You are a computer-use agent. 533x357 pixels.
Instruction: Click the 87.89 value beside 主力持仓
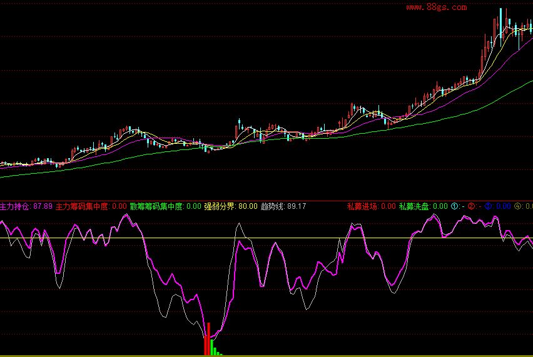click(x=43, y=206)
